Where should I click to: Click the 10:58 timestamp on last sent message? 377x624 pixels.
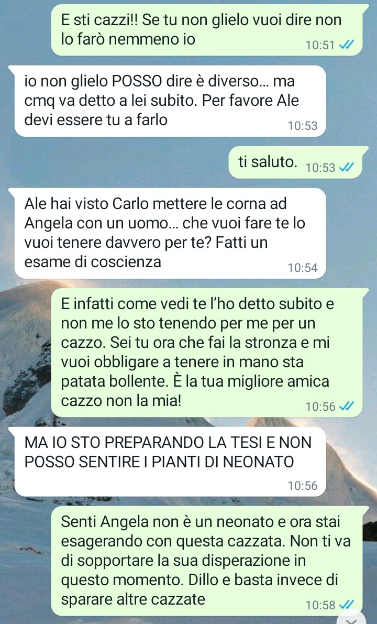coord(320,605)
